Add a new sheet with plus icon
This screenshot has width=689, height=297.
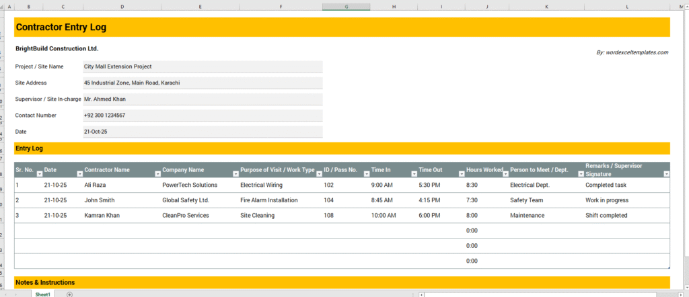69,294
